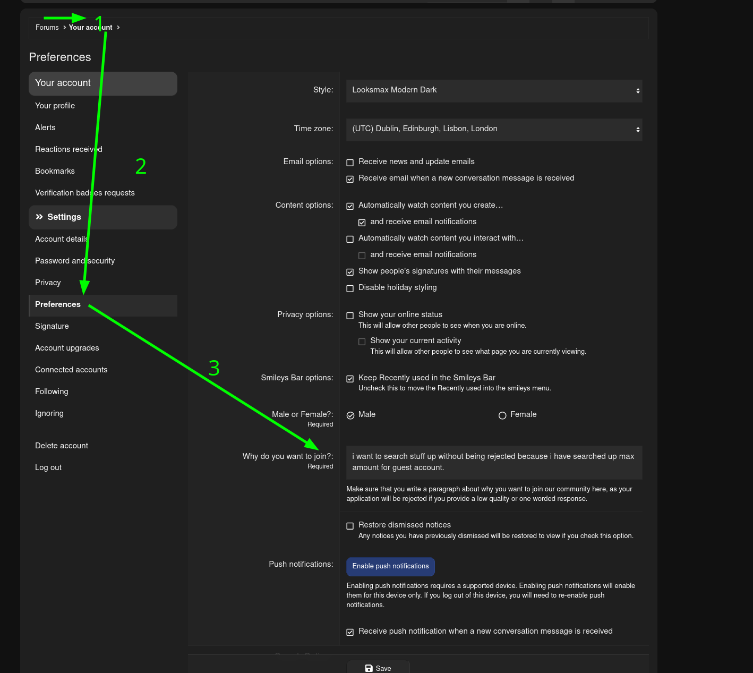Go to Signature settings page
753x673 pixels.
pos(52,326)
